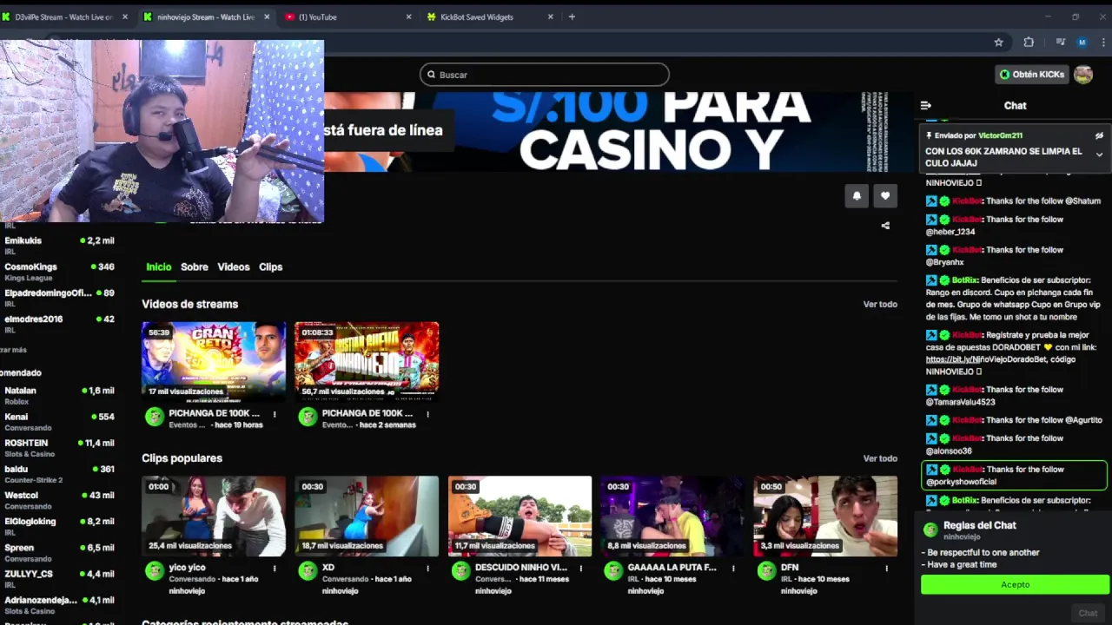This screenshot has height=625, width=1112.
Task: Open the Spreen recommended channel
Action: click(59, 552)
